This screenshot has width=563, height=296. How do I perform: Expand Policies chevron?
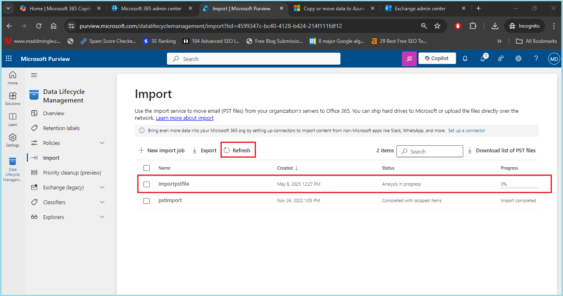103,143
